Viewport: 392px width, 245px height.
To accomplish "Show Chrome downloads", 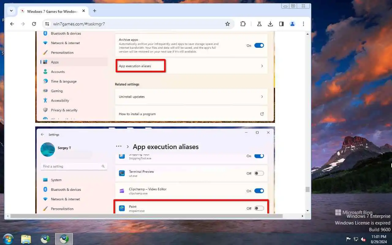I will (270, 24).
